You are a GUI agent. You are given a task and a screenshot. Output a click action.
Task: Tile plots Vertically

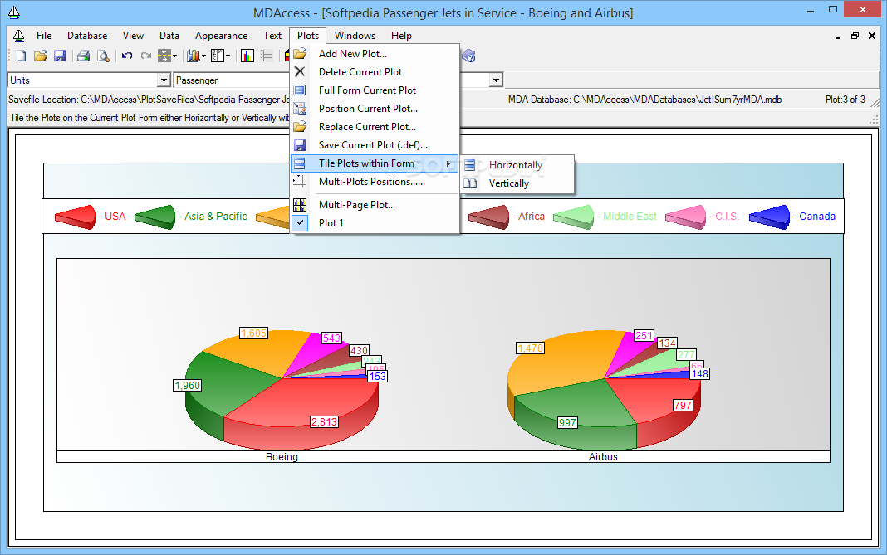tap(517, 183)
